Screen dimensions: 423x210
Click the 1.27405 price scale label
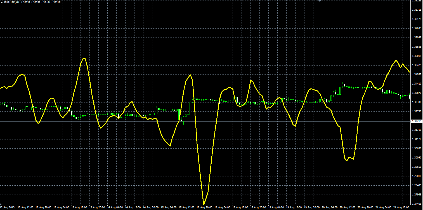417,204
